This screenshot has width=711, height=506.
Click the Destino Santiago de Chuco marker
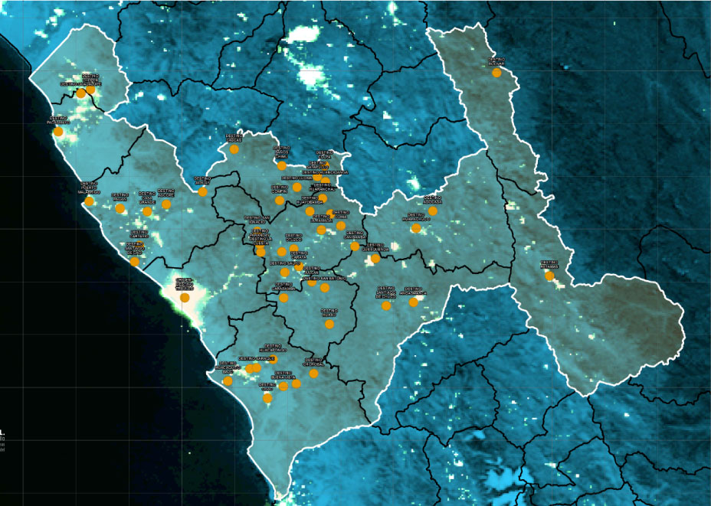[x=386, y=305]
